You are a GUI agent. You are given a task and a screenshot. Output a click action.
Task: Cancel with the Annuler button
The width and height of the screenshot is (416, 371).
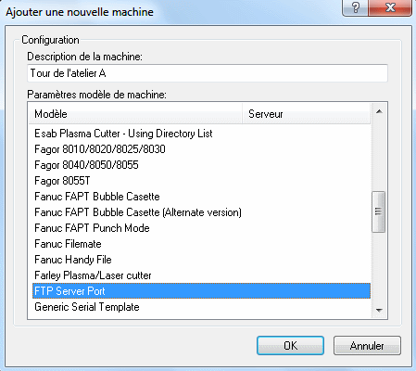pos(367,345)
